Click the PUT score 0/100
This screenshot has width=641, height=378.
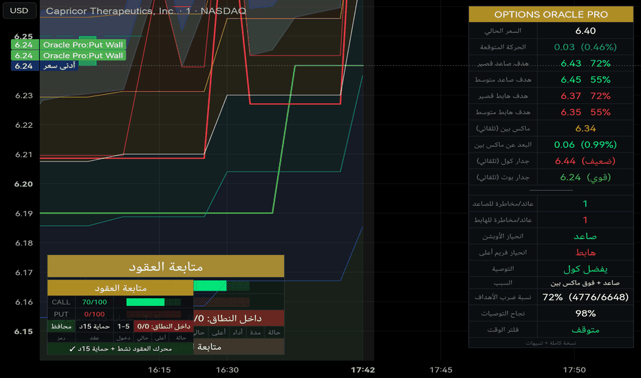94,314
